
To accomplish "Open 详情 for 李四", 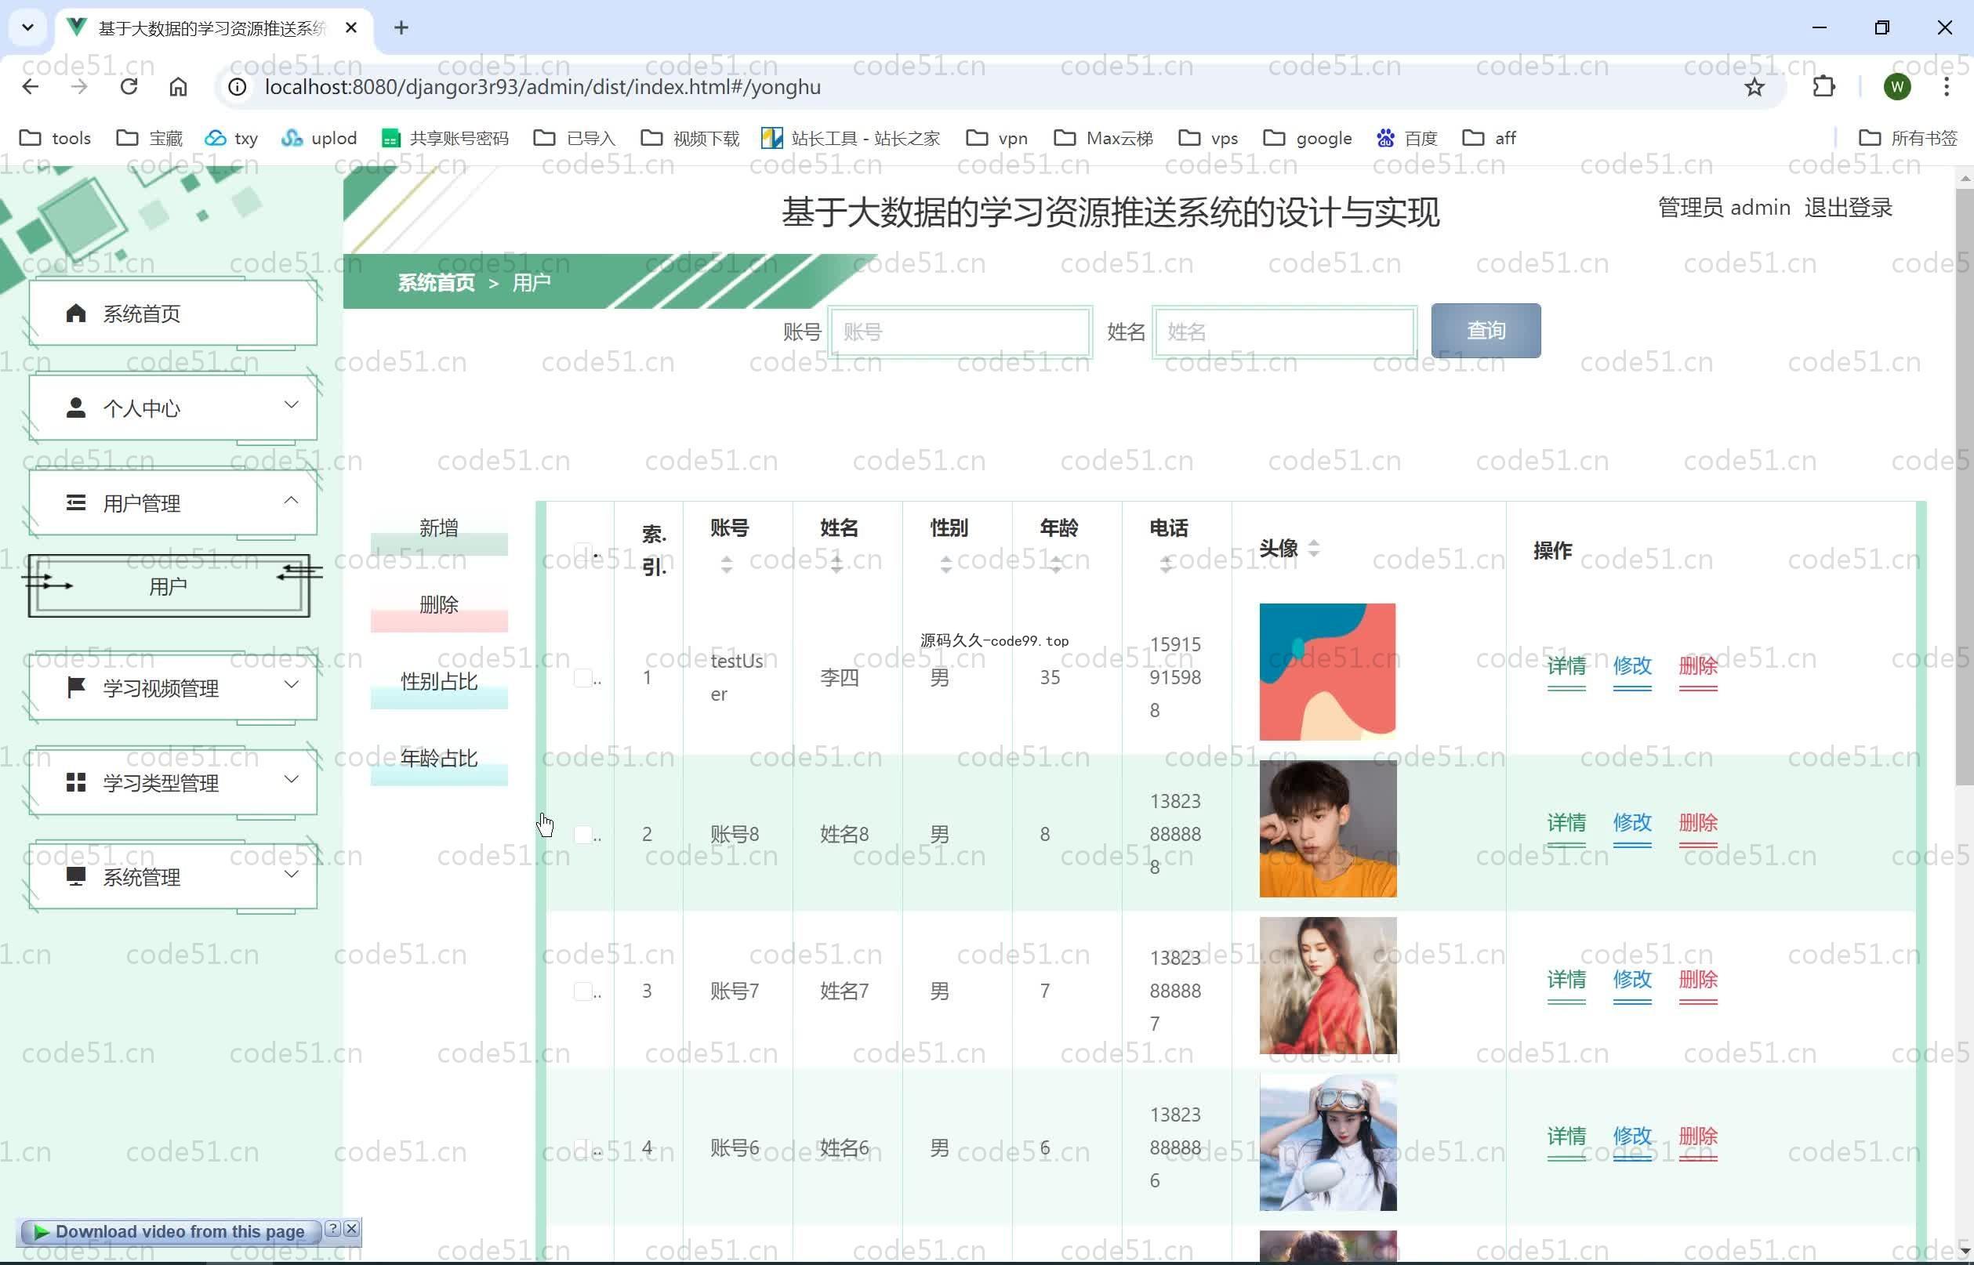I will [1566, 666].
